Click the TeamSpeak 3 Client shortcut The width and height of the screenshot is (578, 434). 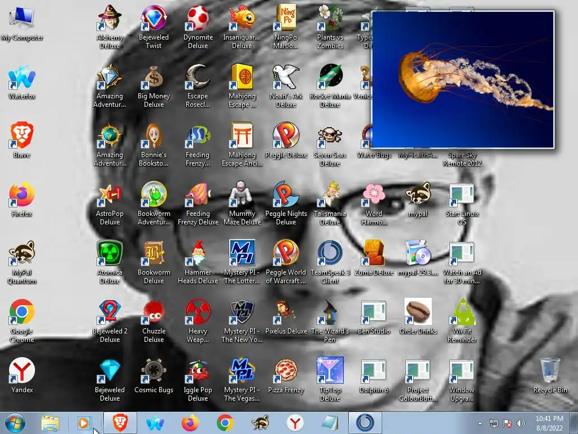pyautogui.click(x=330, y=262)
